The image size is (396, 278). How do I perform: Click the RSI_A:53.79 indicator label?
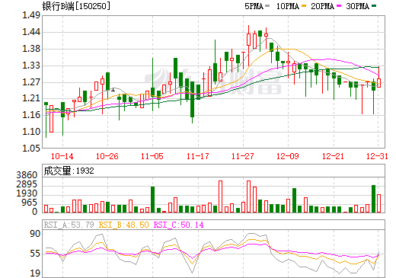click(x=69, y=225)
